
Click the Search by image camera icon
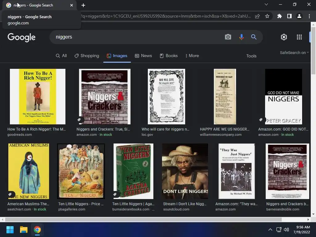point(228,37)
